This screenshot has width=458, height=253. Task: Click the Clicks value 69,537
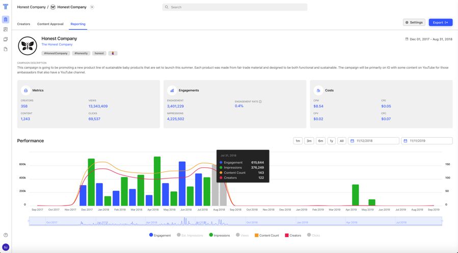click(94, 119)
